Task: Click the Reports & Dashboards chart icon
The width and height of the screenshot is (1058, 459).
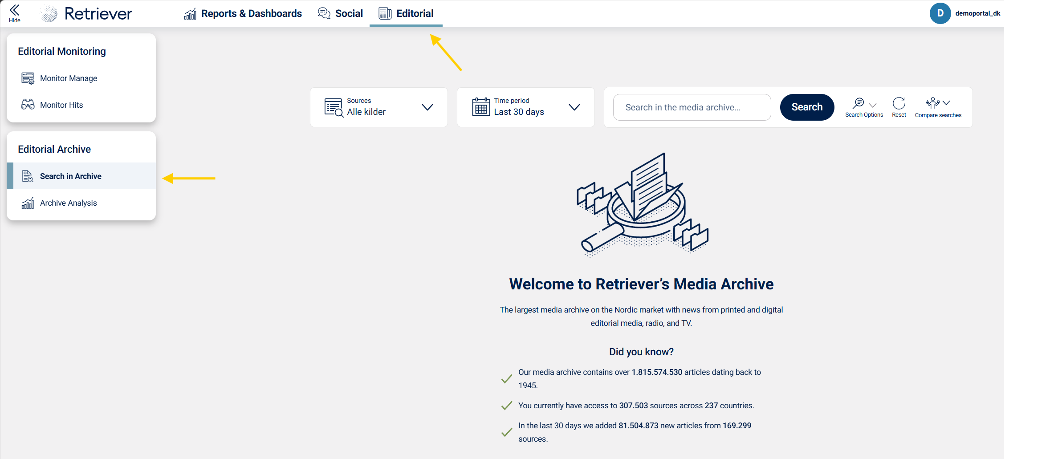Action: 190,14
